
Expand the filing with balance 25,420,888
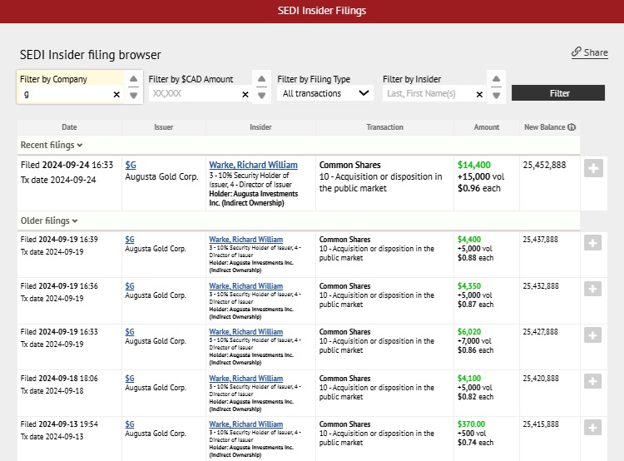coord(592,381)
